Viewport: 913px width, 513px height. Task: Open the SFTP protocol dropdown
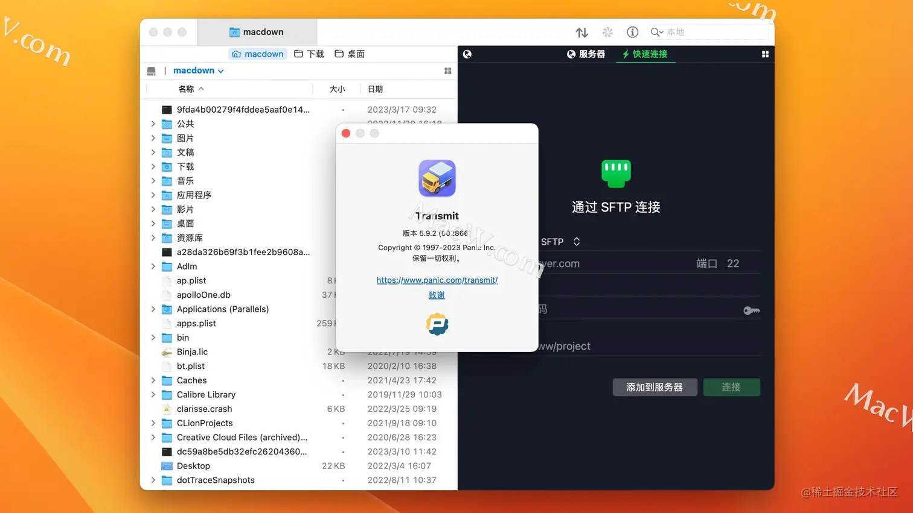(x=560, y=241)
